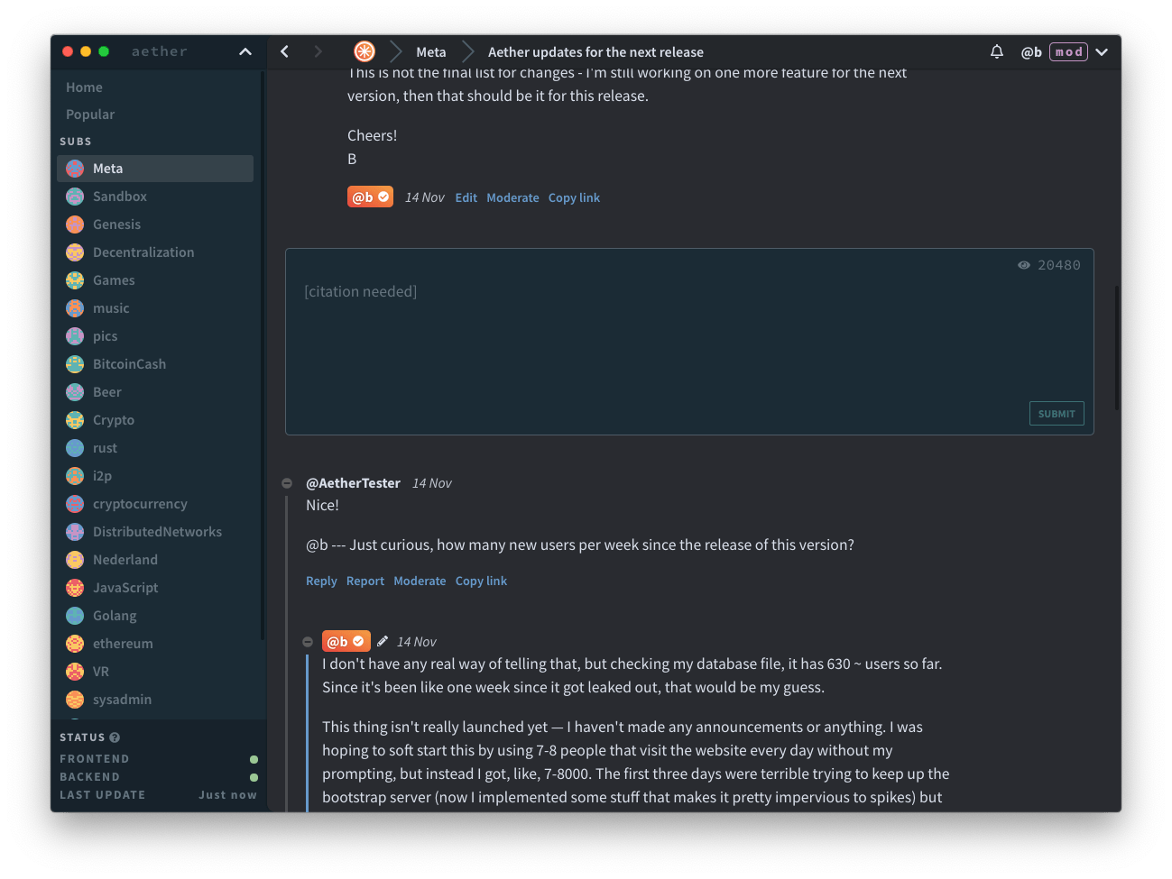Collapse the @AetherTester comment thread
Viewport: 1172px width, 879px height.
[x=287, y=483]
